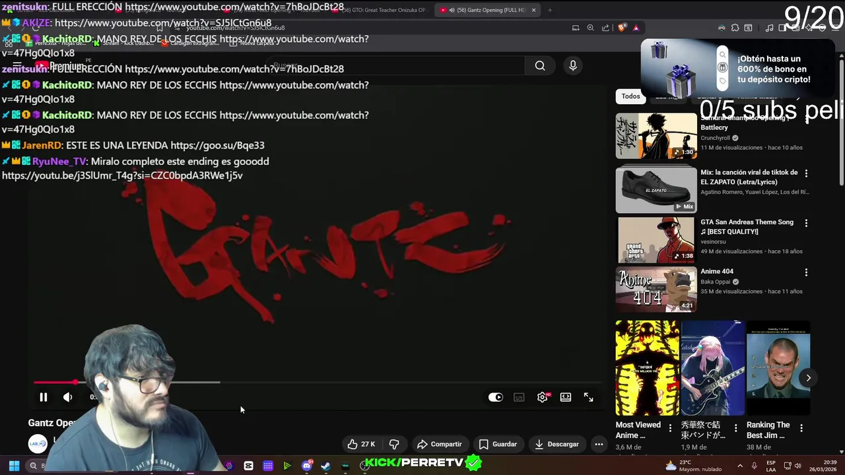Image resolution: width=845 pixels, height=475 pixels.
Task: Open Steam from the taskbar
Action: (x=325, y=466)
